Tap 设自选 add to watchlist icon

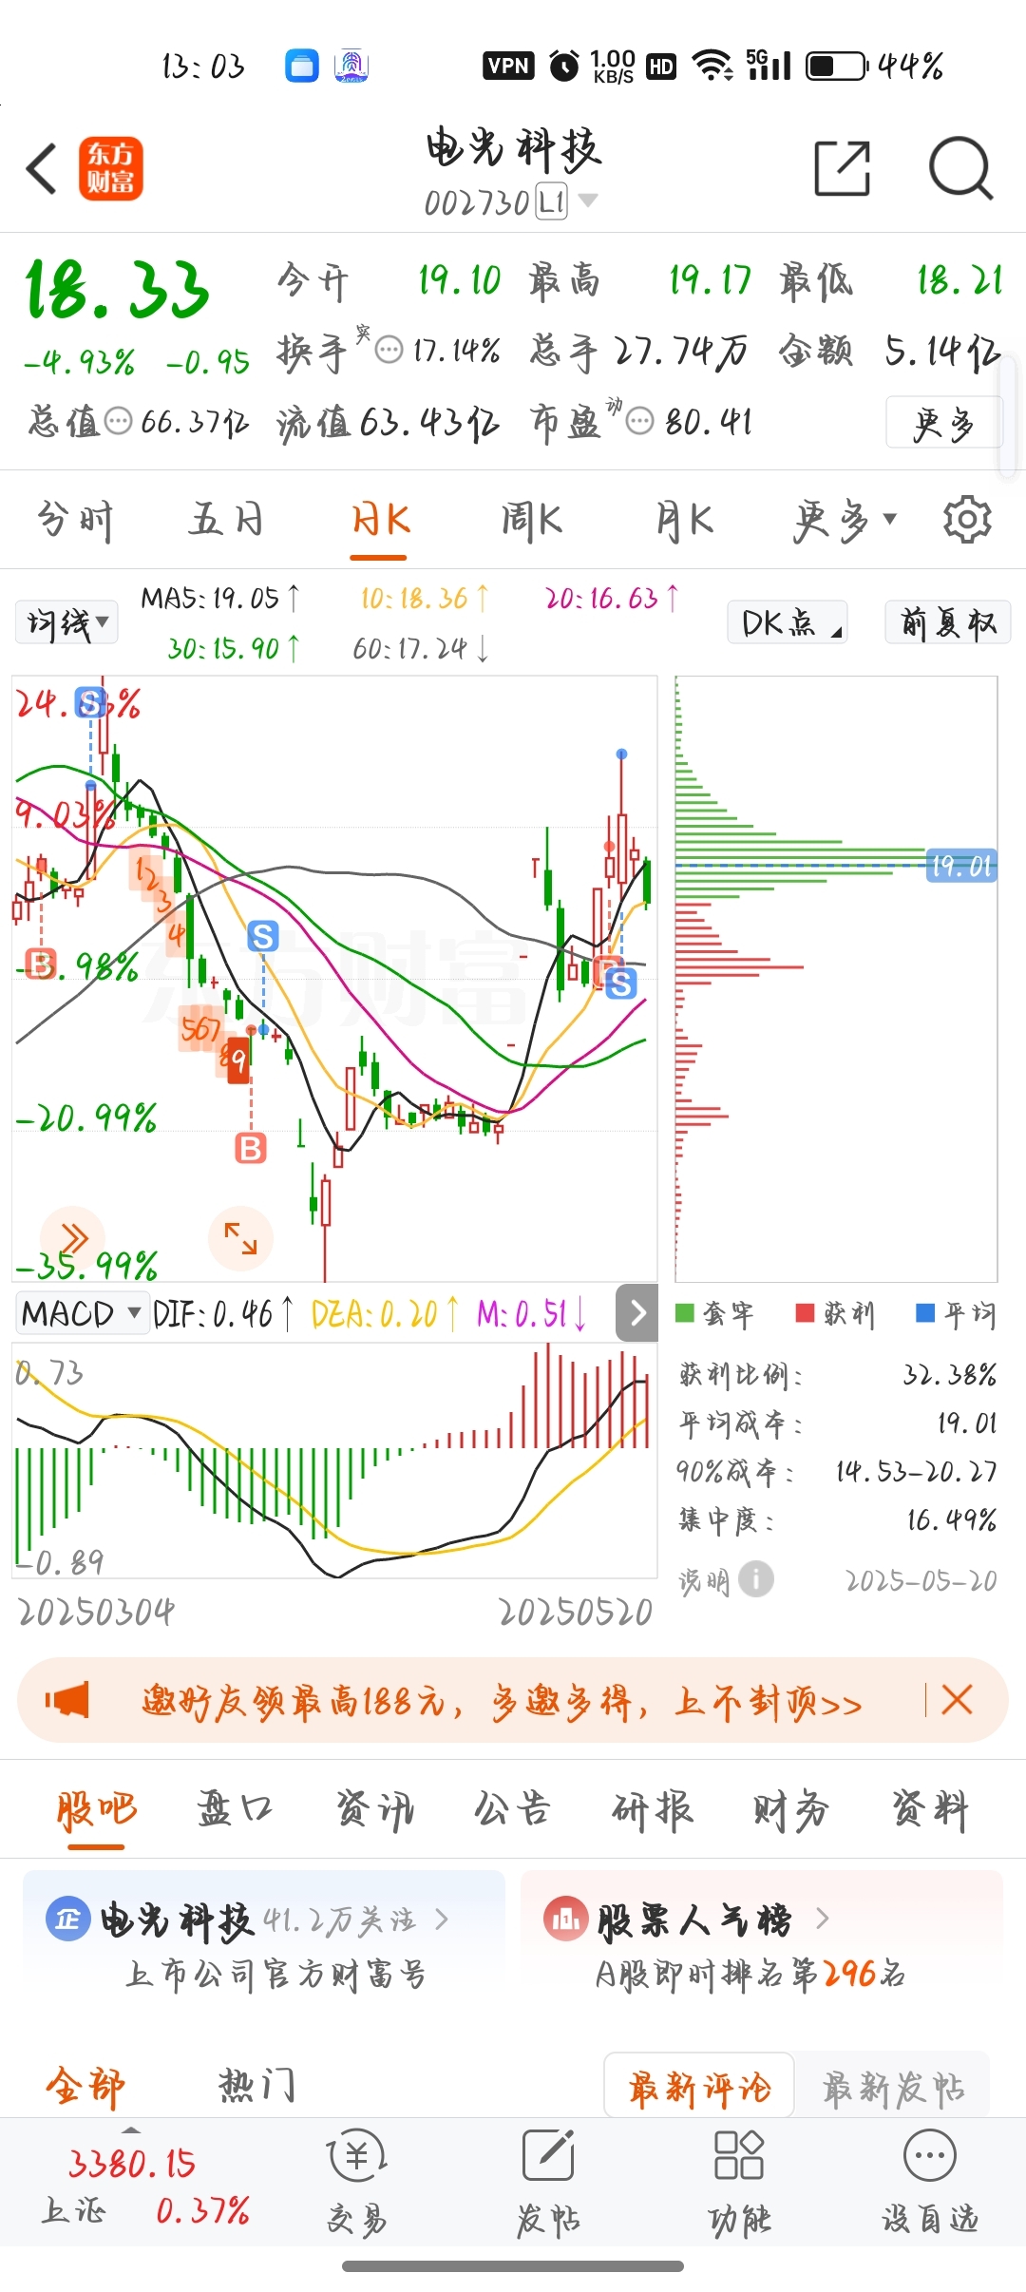click(x=930, y=2182)
